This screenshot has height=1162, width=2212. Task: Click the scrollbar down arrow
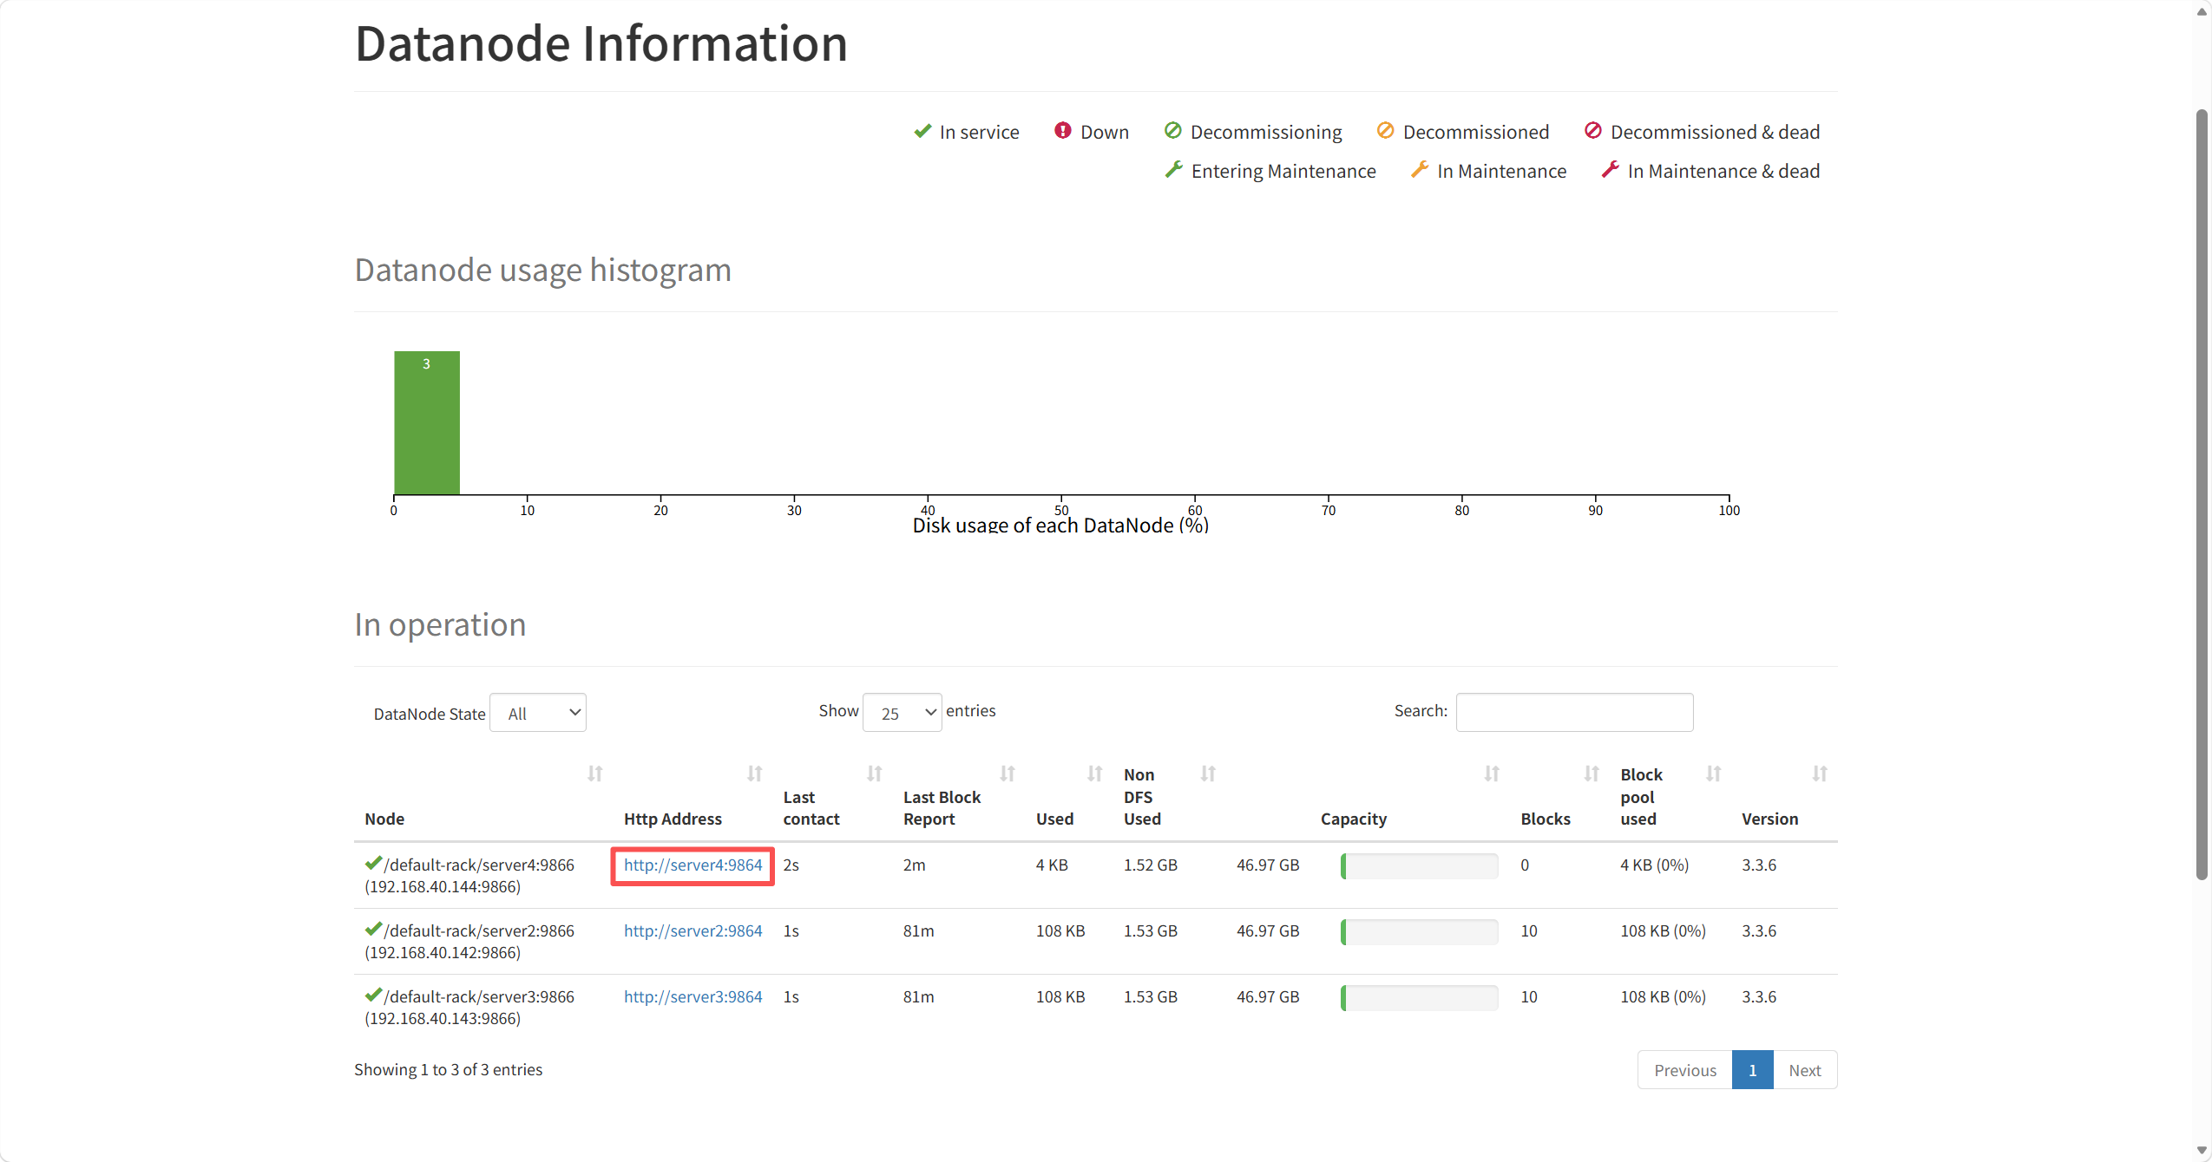click(x=2202, y=1152)
